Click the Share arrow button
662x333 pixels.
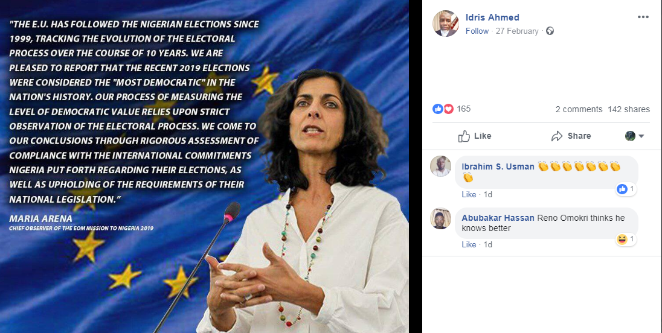[x=571, y=136]
